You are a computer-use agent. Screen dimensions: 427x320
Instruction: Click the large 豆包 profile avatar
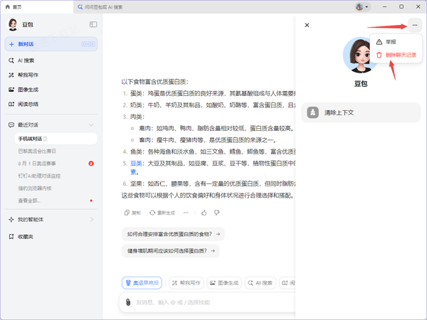click(x=361, y=55)
